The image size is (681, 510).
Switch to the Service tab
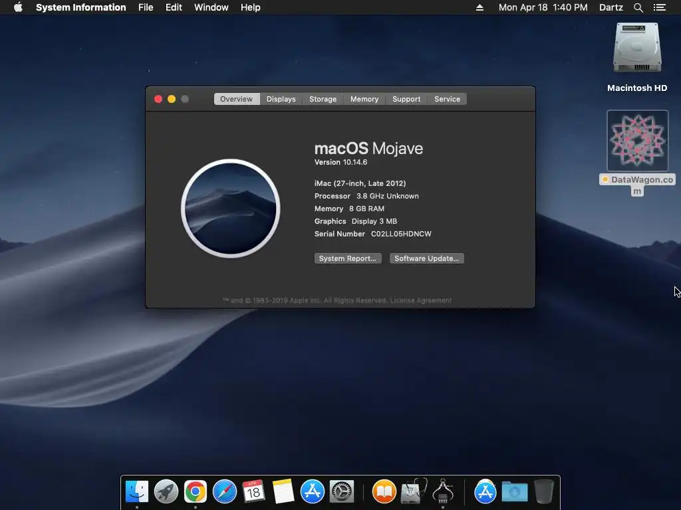[447, 99]
